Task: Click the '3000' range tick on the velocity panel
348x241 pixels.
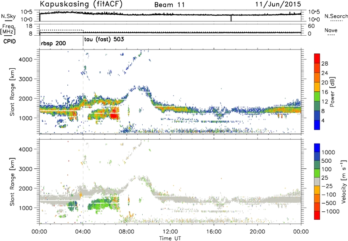Action: click(x=26, y=169)
